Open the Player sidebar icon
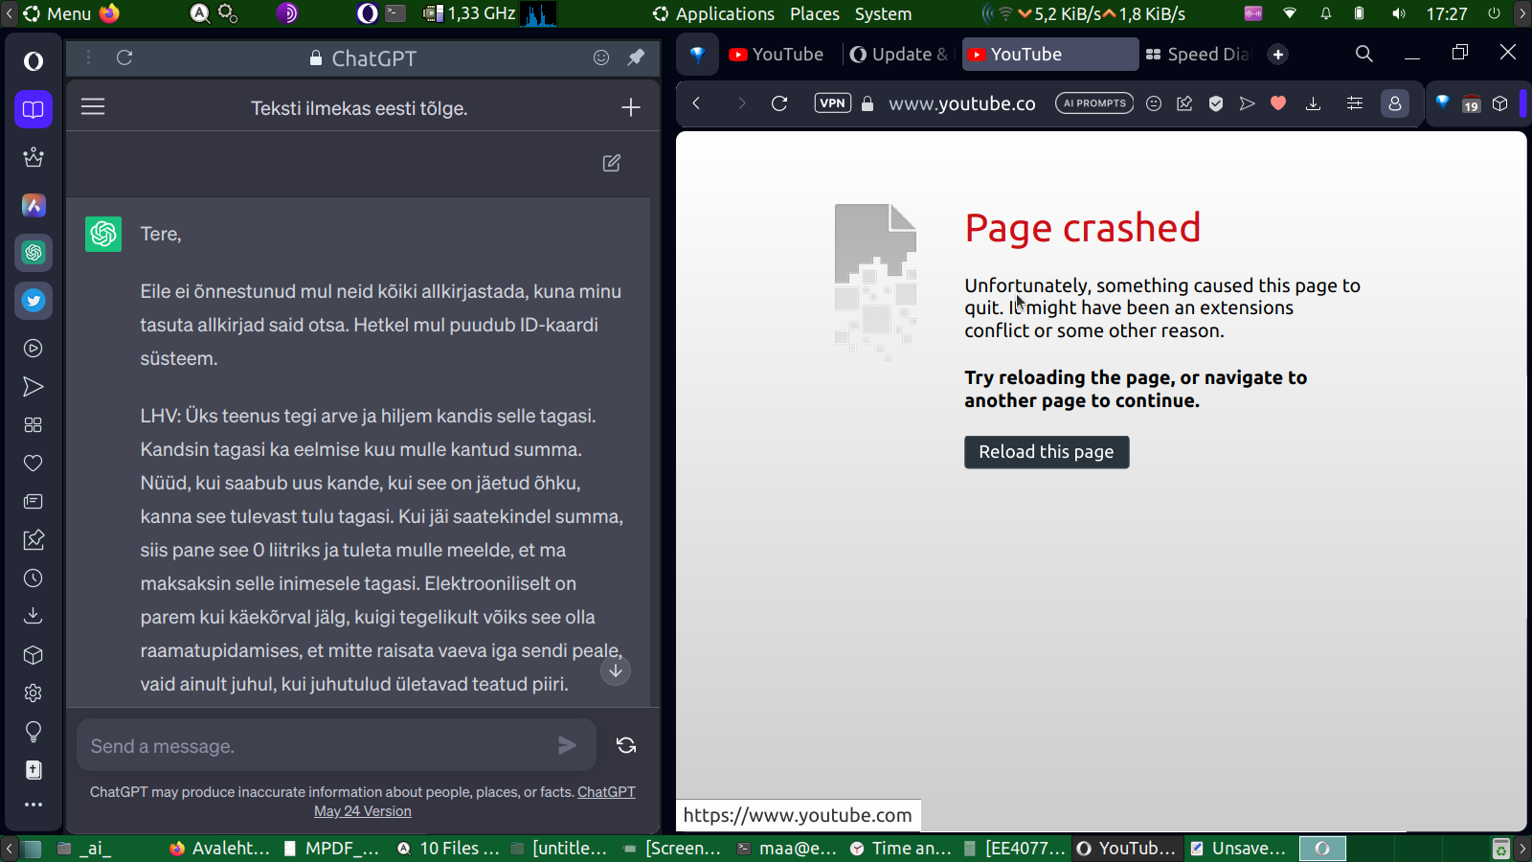This screenshot has width=1532, height=862. point(34,349)
